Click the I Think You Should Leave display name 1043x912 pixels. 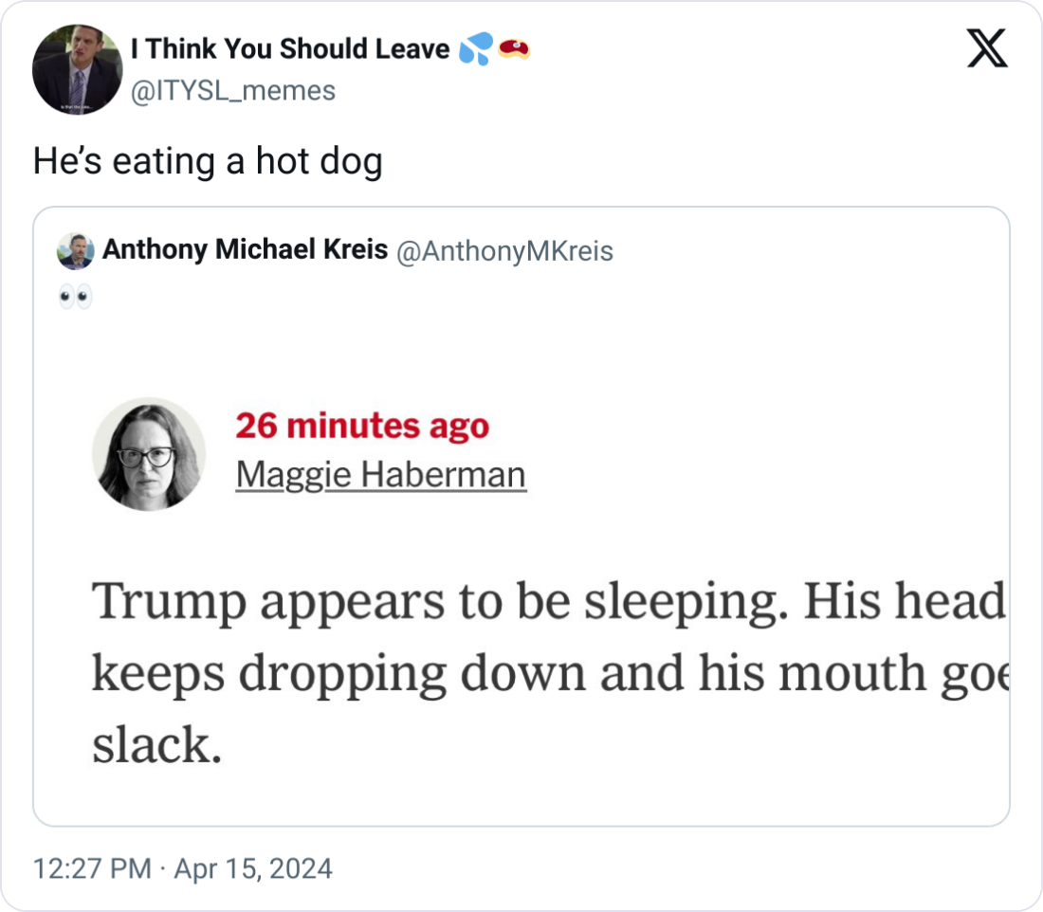coord(284,48)
